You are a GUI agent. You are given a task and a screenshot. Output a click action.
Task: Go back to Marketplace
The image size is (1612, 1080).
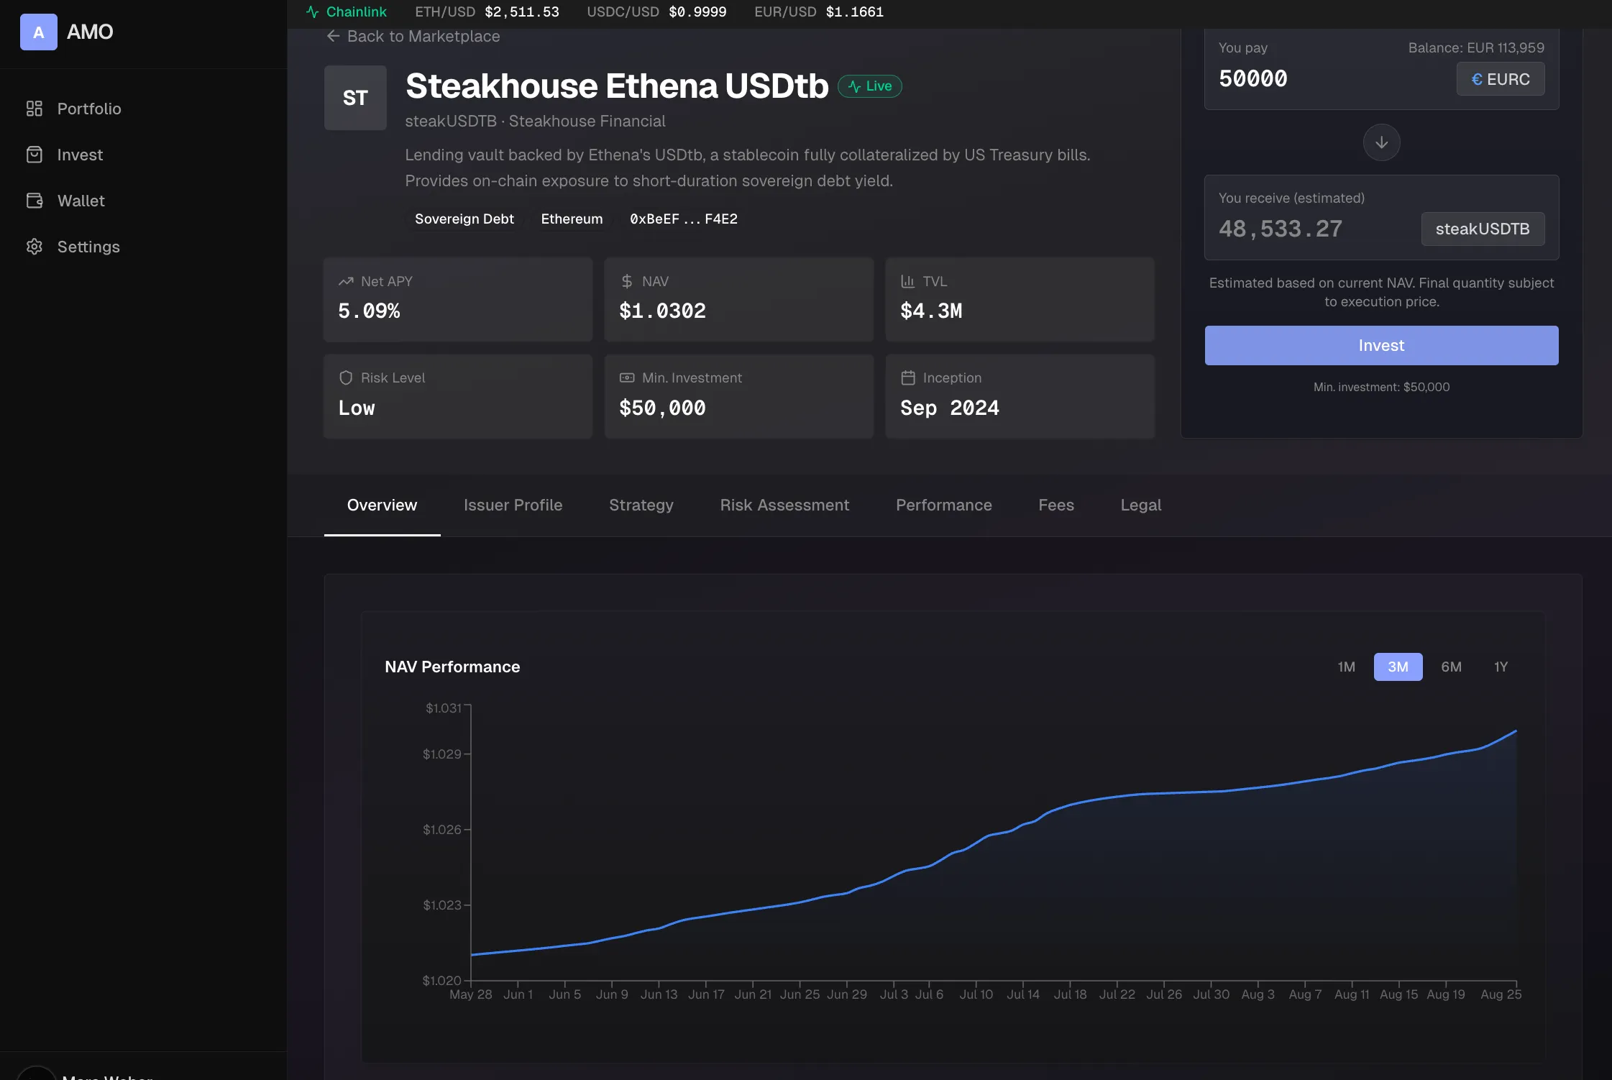pyautogui.click(x=413, y=36)
